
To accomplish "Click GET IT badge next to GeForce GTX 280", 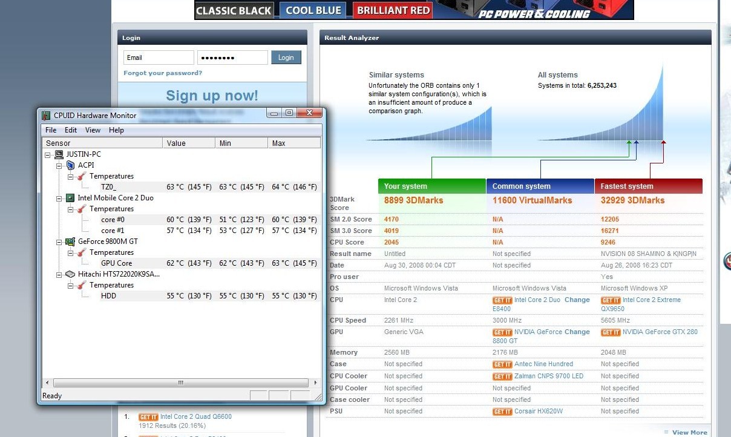I will [x=611, y=332].
